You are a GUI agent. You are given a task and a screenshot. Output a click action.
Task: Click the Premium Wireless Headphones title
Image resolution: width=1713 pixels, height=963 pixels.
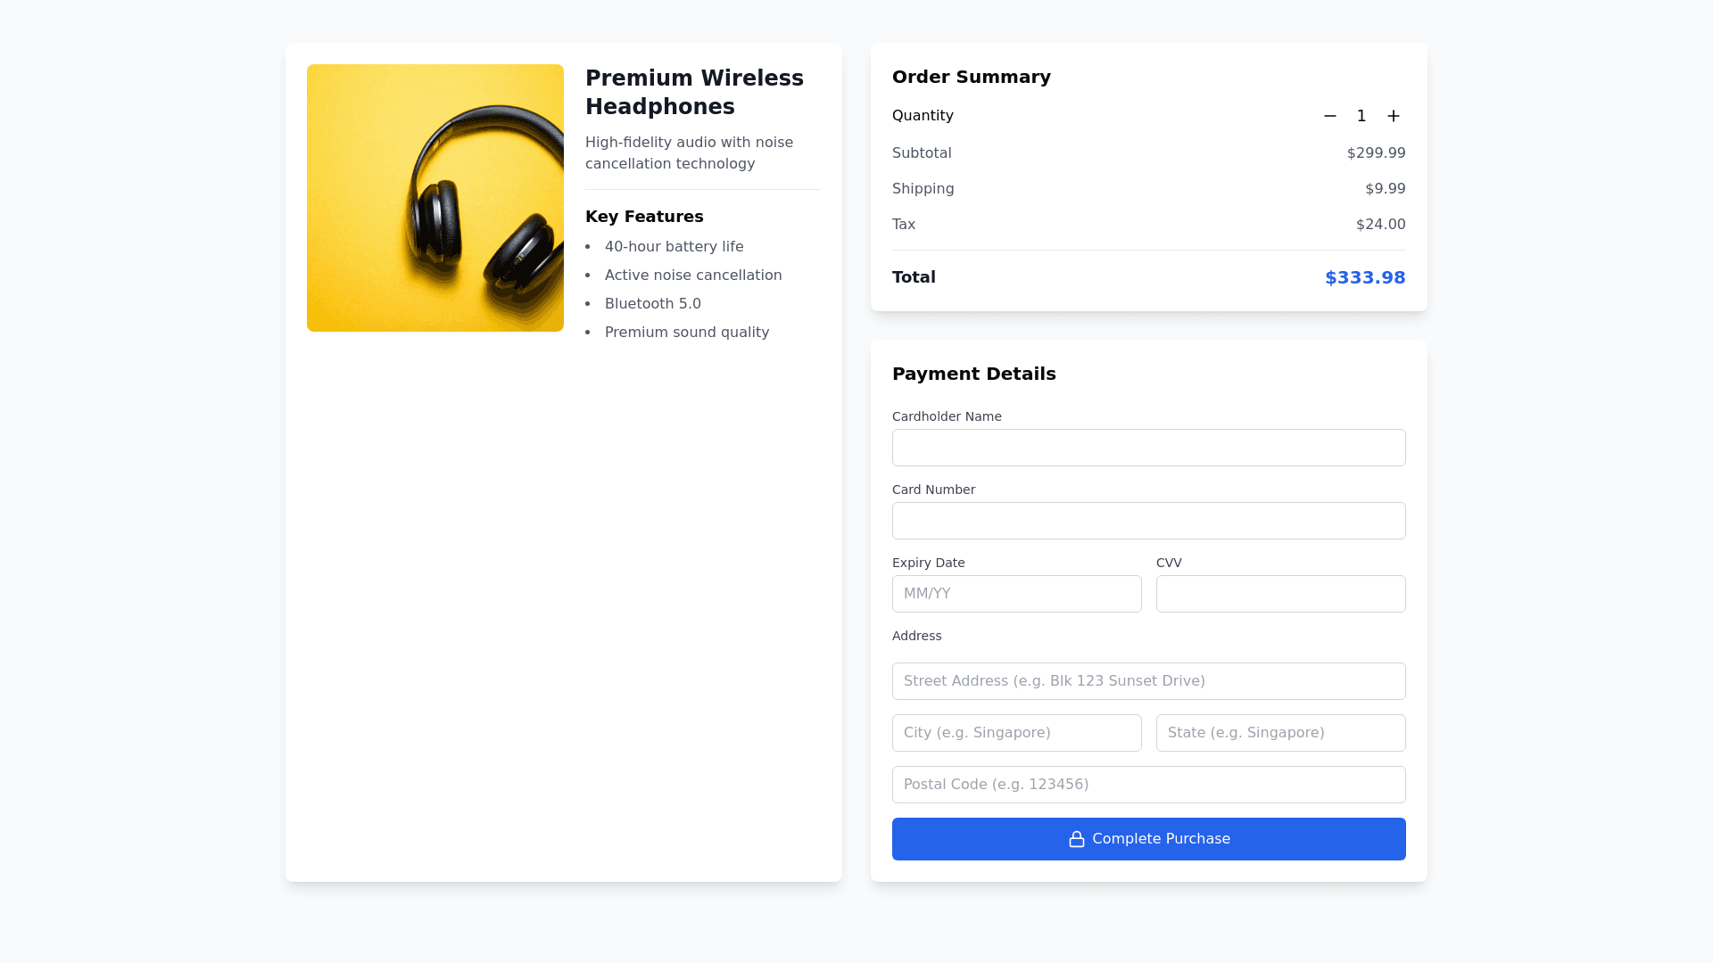click(x=694, y=92)
